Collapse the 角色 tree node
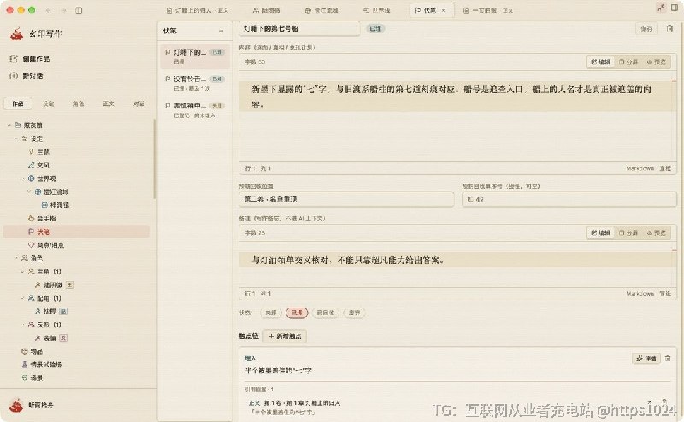 [16, 258]
